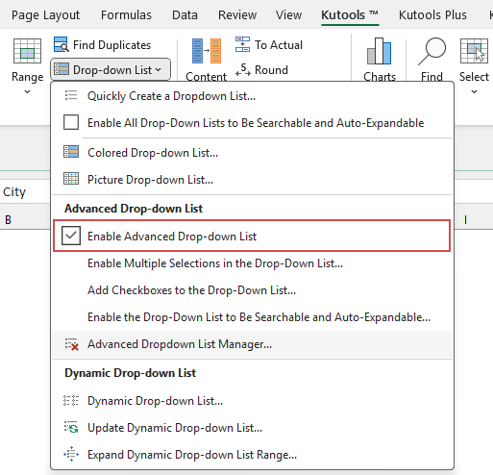
Task: Click the Expand Dynamic Drop-down List Range icon
Action: coord(71,454)
